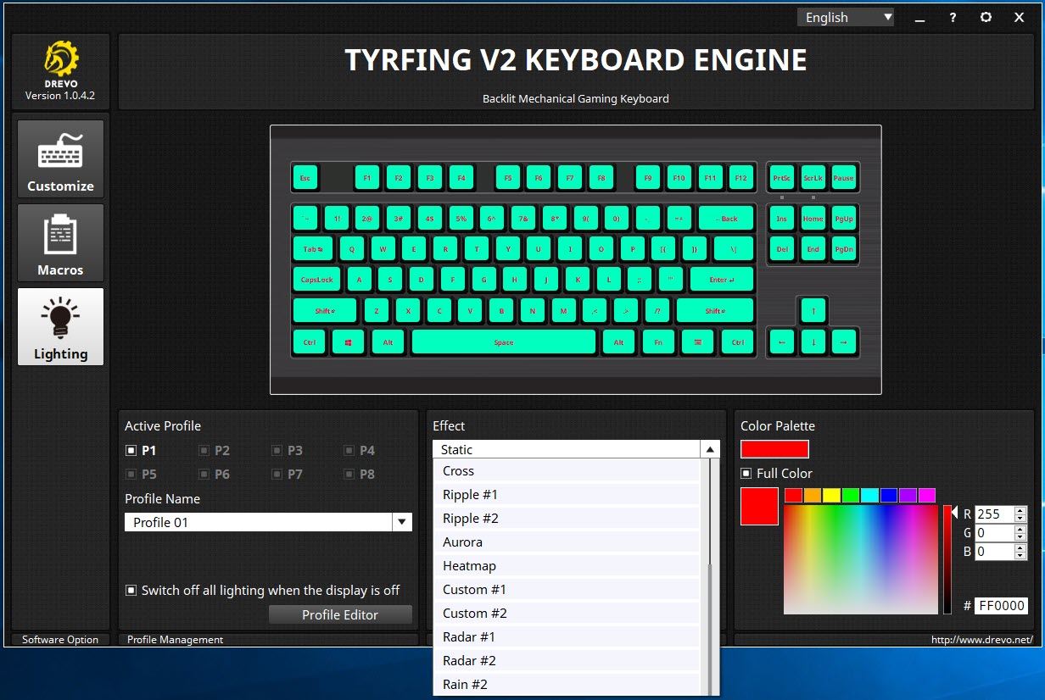This screenshot has height=700, width=1045.
Task: Pick the cyan preset color swatch
Action: [869, 496]
